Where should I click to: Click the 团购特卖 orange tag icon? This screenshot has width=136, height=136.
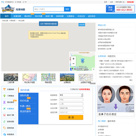(5, 128)
